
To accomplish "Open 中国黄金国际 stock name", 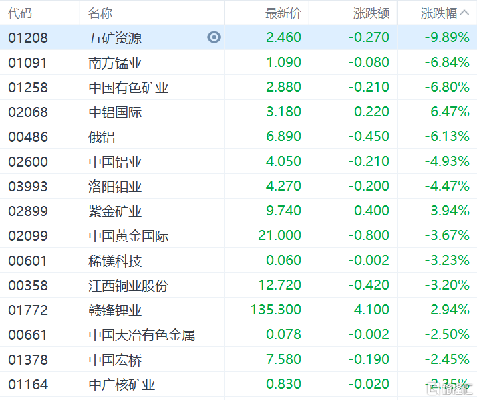I will point(128,236).
